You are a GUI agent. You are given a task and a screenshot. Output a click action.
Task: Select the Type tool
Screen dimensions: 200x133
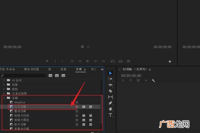pos(110,115)
